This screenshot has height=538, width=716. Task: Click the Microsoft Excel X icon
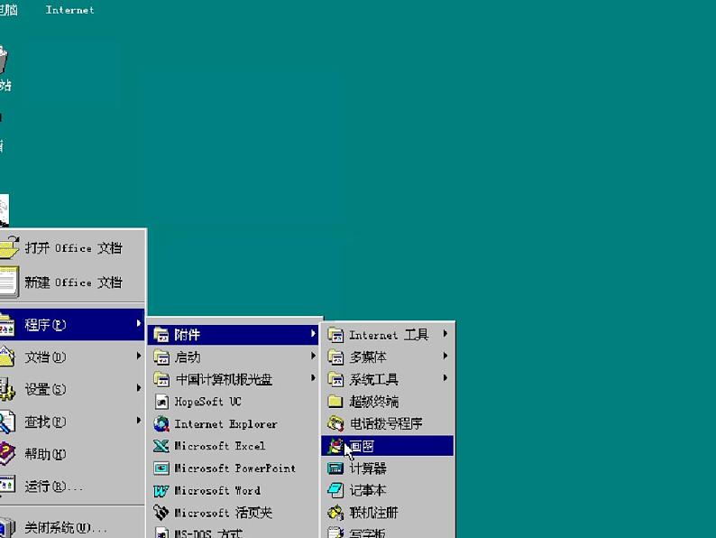(x=161, y=446)
